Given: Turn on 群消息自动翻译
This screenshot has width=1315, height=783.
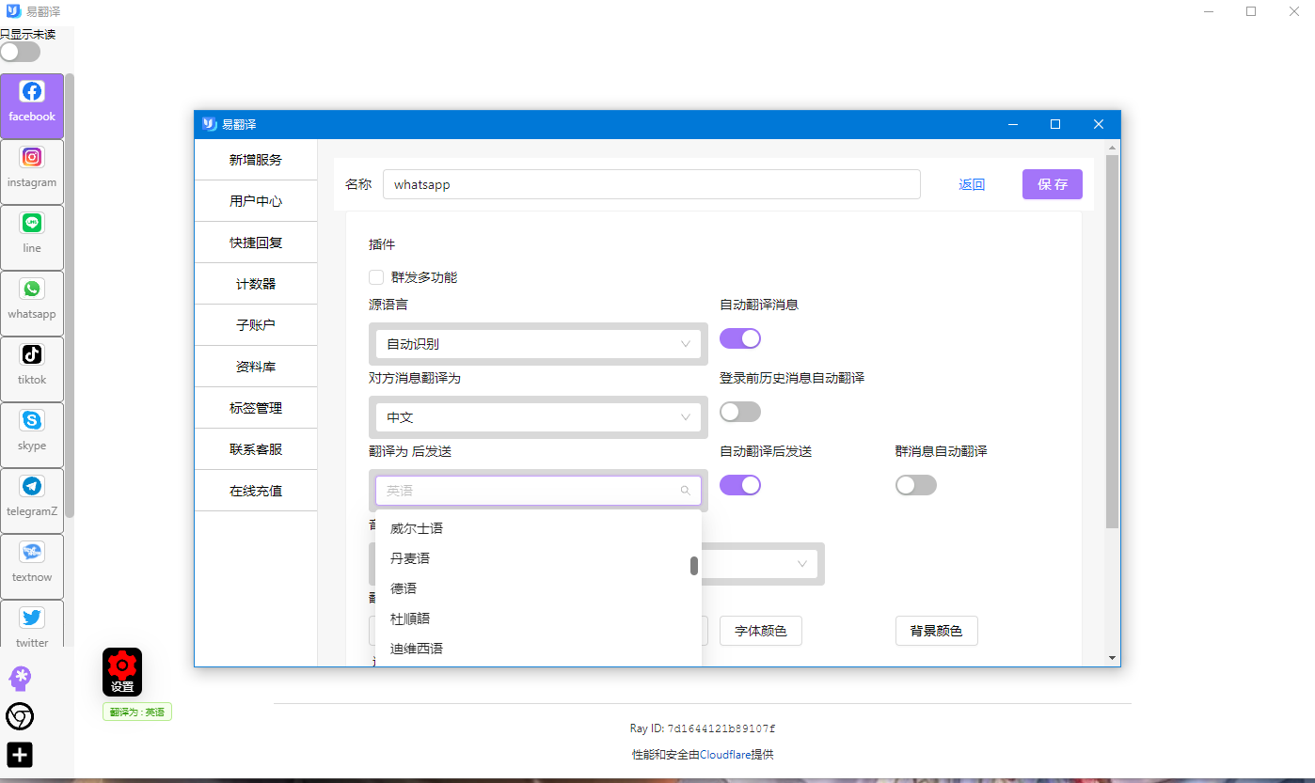Looking at the screenshot, I should tap(916, 484).
